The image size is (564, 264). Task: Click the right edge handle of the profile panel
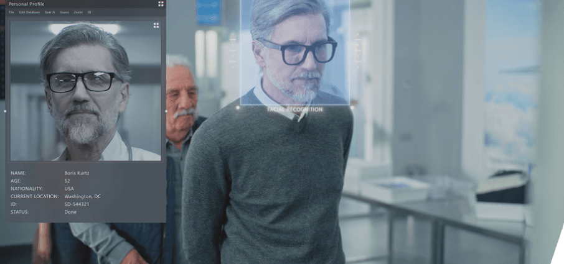click(x=166, y=111)
